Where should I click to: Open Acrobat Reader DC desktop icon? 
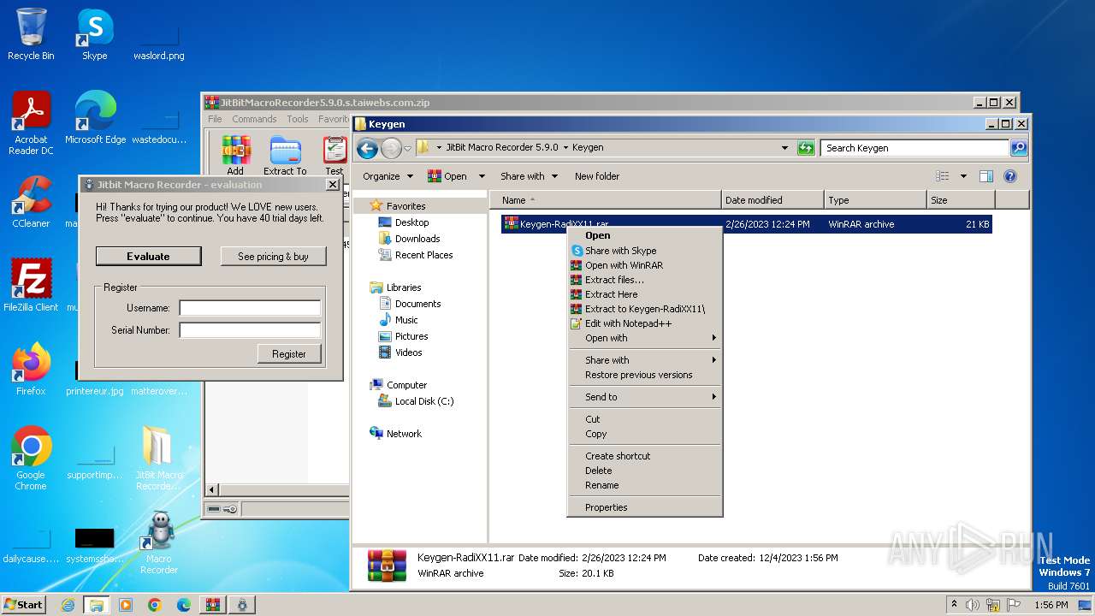pos(31,122)
